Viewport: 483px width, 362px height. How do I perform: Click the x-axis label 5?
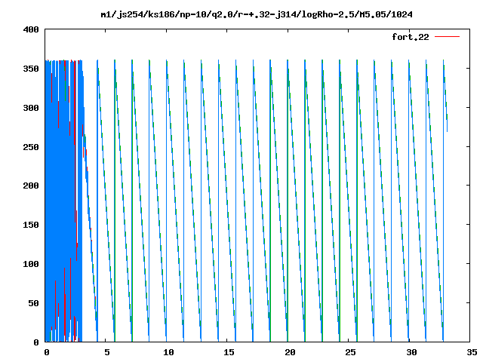[106, 352]
